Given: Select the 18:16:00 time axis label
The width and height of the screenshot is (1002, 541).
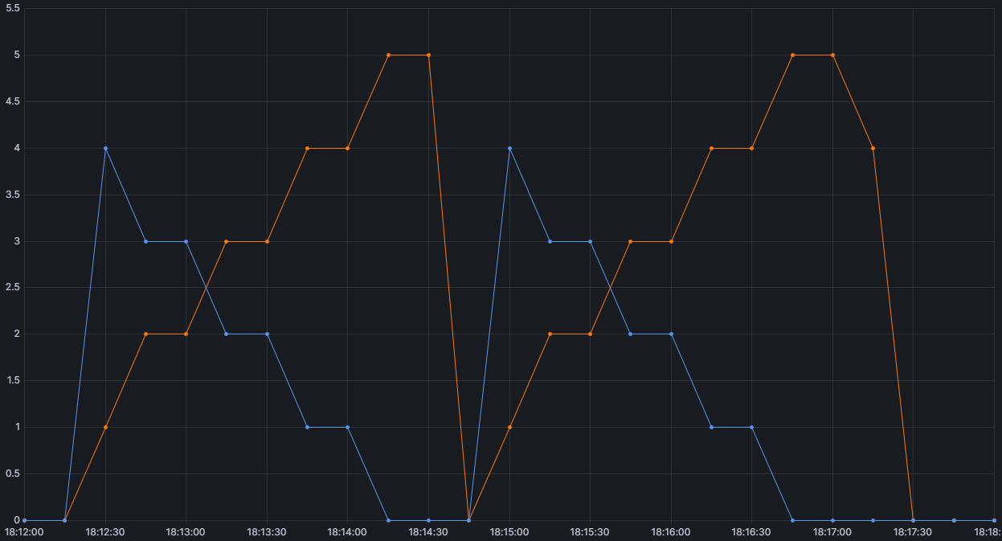Looking at the screenshot, I should [671, 531].
